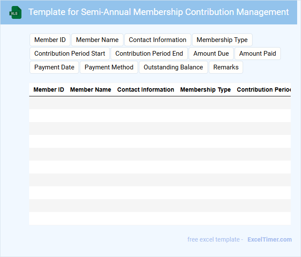Click the Member ID column header
Image resolution: width=301 pixels, height=257 pixels.
[49, 90]
